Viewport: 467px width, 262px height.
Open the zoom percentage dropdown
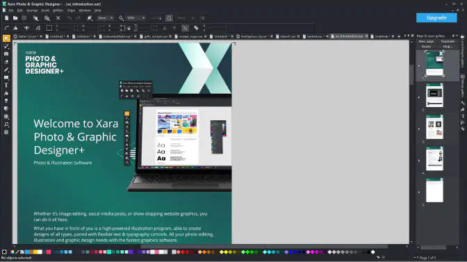click(143, 18)
